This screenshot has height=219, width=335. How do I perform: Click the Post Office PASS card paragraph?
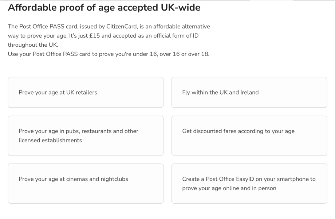[109, 35]
